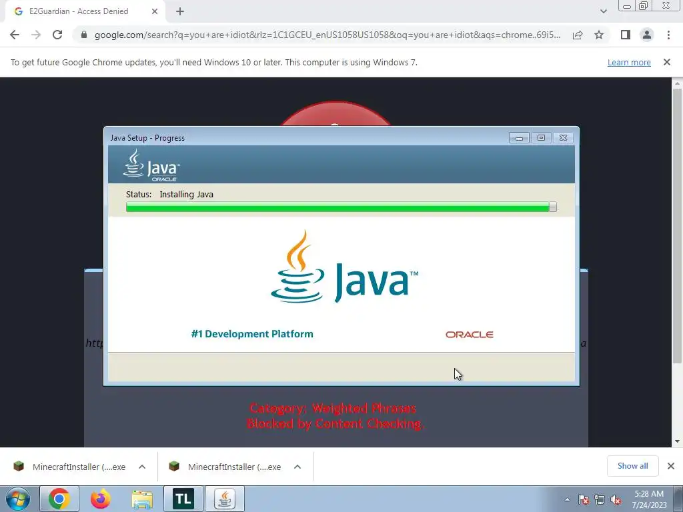Close the Java Setup - Progress window

pos(563,137)
